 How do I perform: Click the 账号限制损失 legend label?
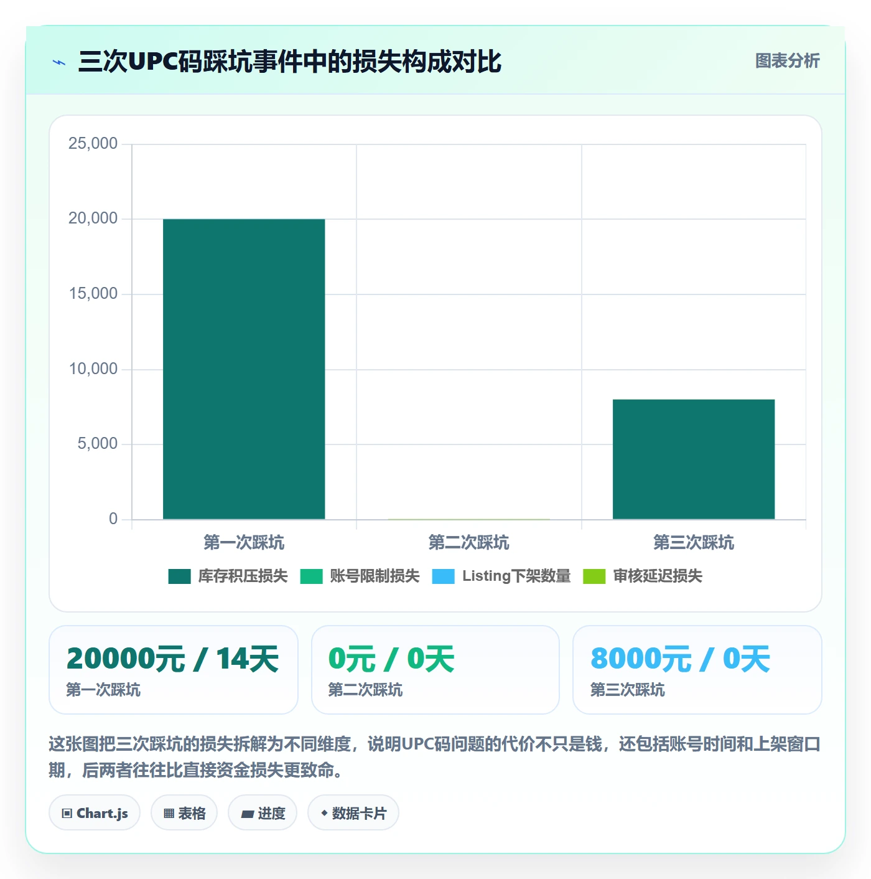[375, 576]
